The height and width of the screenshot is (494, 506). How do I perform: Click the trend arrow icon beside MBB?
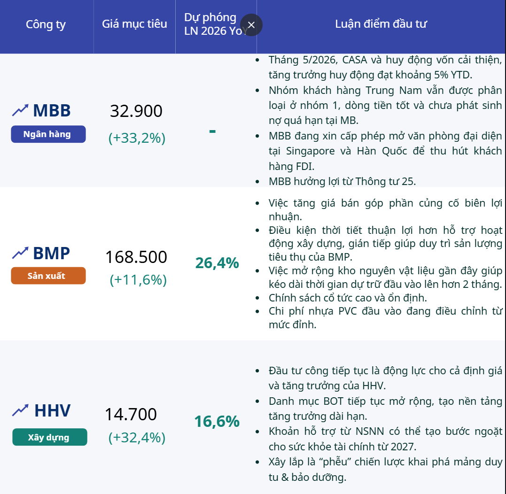[x=20, y=110]
